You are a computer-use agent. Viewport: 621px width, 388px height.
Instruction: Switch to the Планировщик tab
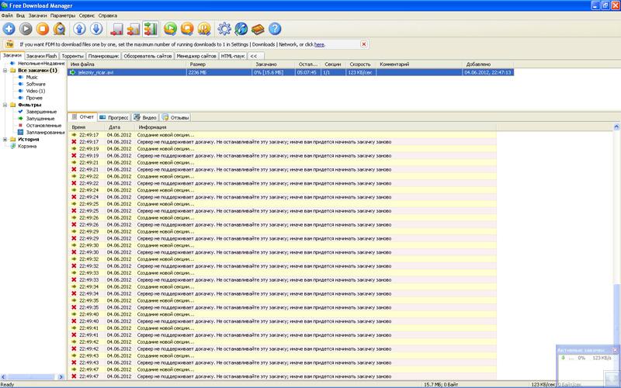(103, 56)
